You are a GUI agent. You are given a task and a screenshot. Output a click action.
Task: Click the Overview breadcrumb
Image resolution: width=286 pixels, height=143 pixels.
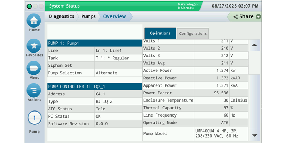click(x=114, y=16)
